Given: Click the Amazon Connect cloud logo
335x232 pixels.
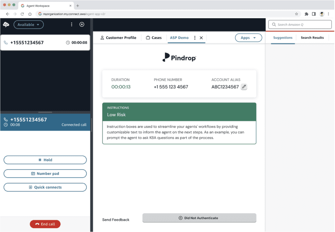Looking at the screenshot, I should (6, 25).
